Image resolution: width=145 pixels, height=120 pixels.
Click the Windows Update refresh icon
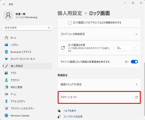pyautogui.click(x=6, y=115)
